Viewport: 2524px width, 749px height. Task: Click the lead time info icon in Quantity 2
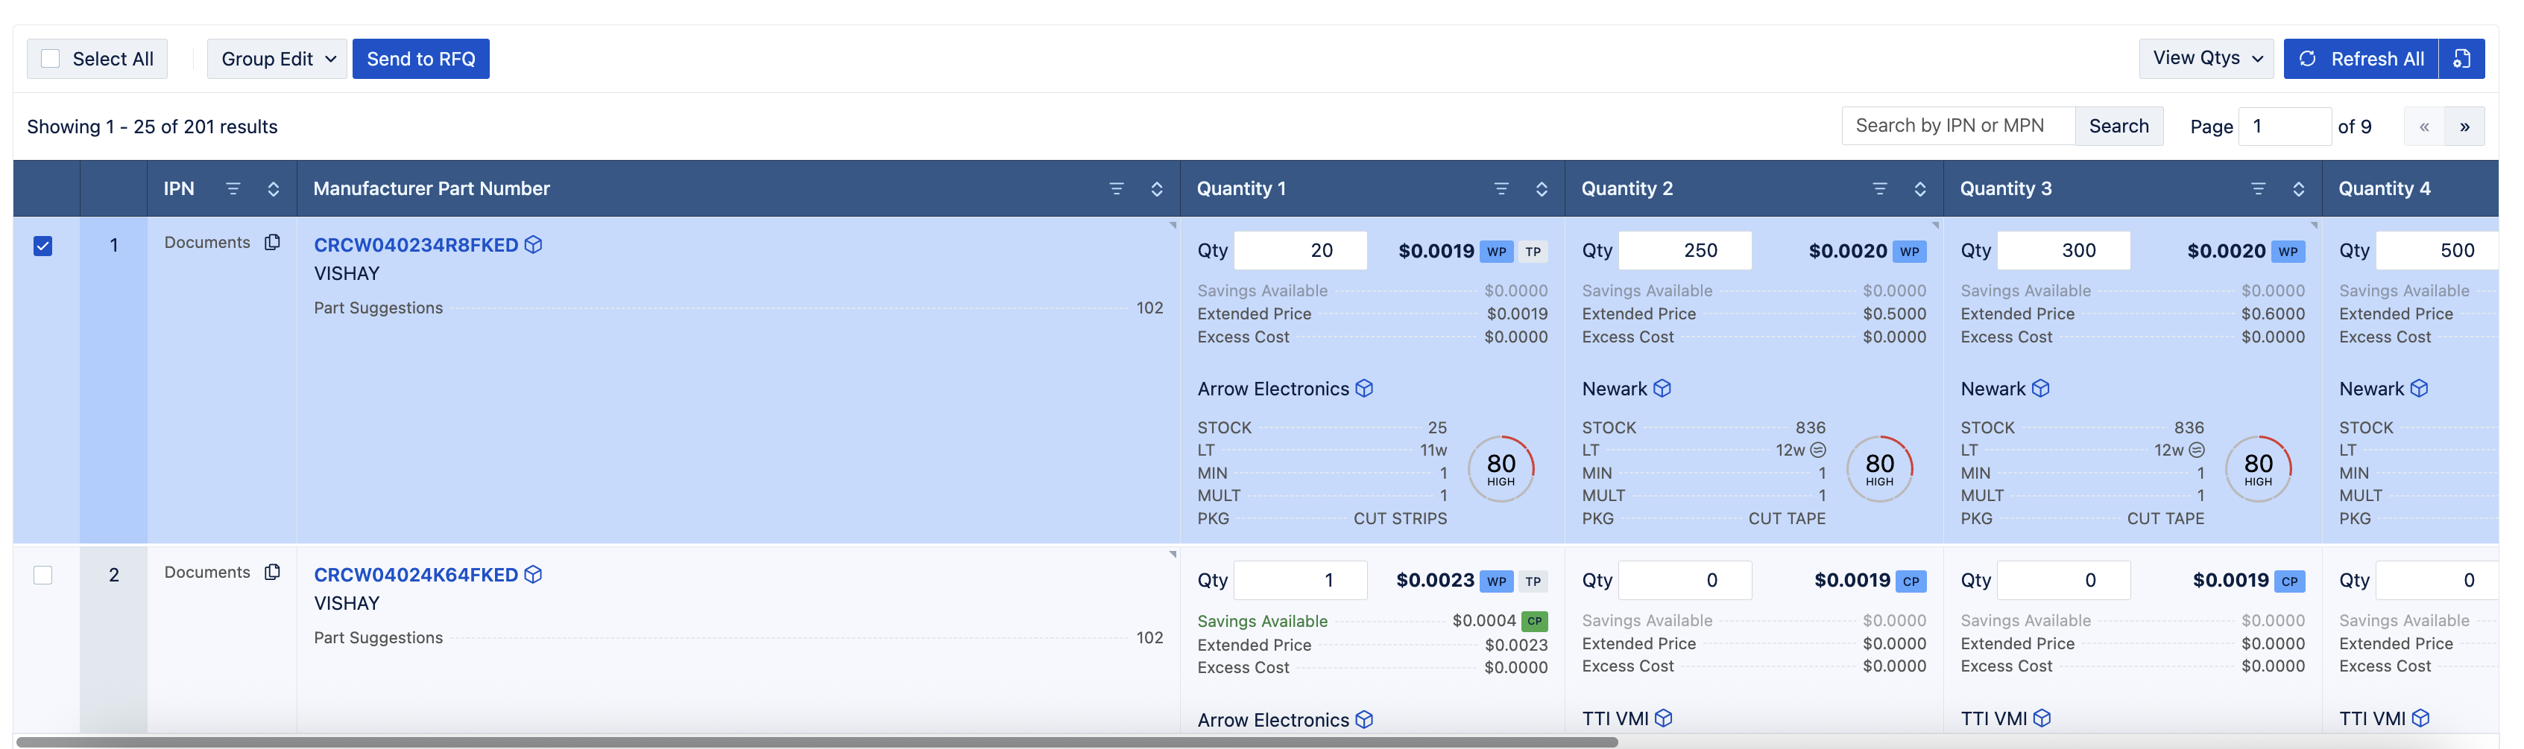[1817, 450]
